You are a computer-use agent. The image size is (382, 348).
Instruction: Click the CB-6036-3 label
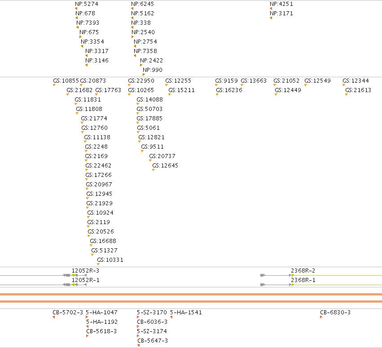(x=152, y=322)
